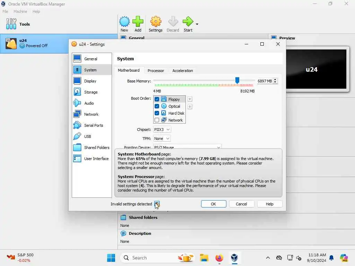Click the Base Memory value field
Screen dimensions: 355x266
click(x=265, y=81)
